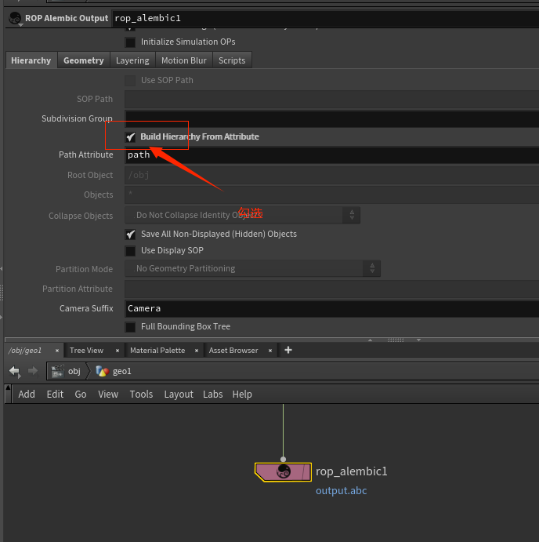This screenshot has height=542, width=539.
Task: Click the output.abc file label
Action: [x=341, y=491]
